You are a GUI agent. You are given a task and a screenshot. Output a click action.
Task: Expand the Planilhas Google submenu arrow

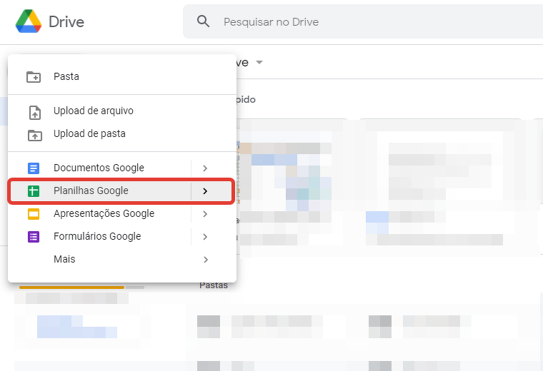(205, 191)
